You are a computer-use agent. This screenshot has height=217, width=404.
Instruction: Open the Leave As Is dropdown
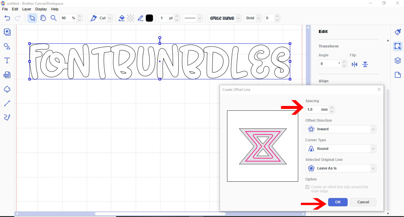click(x=341, y=168)
